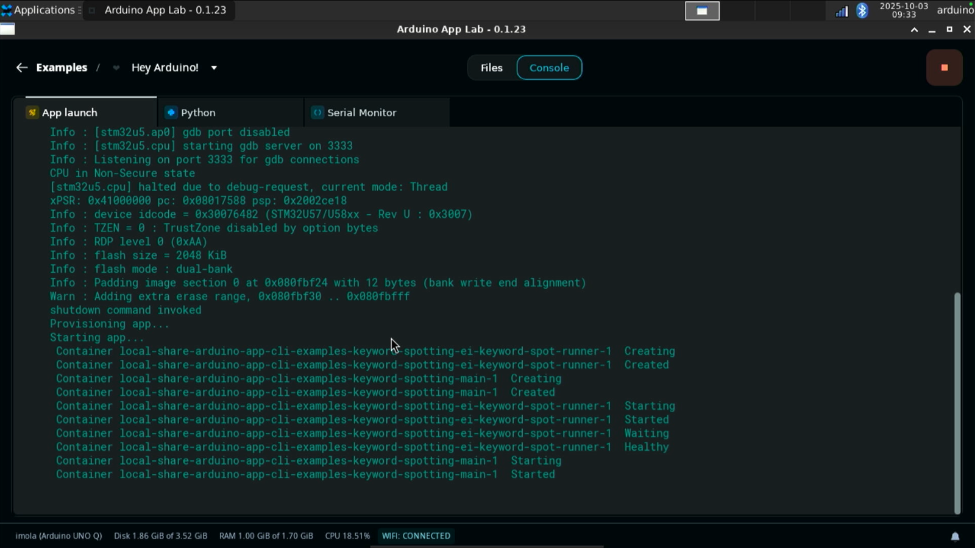Open the App launch console tab
Viewport: 975px width, 548px height.
(85, 113)
